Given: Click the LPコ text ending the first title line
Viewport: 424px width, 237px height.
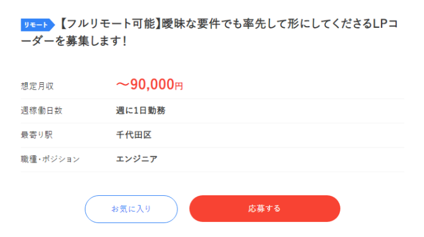Looking at the screenshot, I should (386, 24).
